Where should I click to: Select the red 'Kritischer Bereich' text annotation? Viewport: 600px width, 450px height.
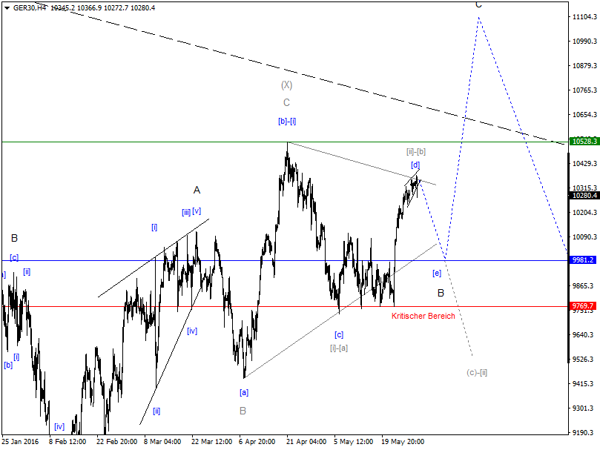tap(423, 315)
